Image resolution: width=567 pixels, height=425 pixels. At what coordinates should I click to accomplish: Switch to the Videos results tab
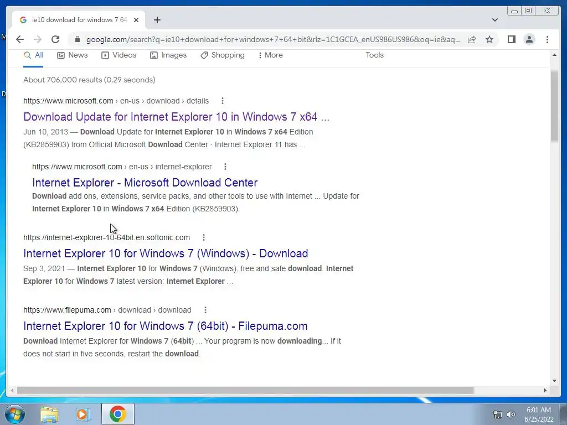(x=118, y=55)
